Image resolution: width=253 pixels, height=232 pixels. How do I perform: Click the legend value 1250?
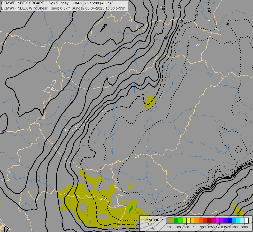[211, 227]
